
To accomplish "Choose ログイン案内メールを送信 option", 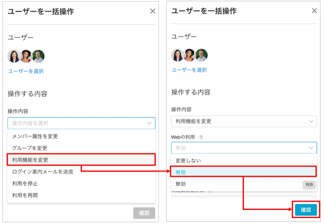I will [x=81, y=171].
